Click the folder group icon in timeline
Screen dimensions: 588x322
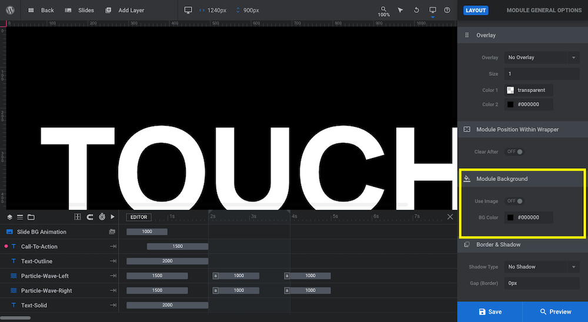click(31, 217)
